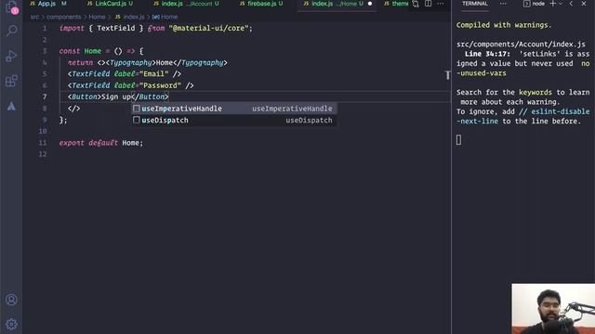The width and height of the screenshot is (595, 334).
Task: Click line number 7 in the gutter
Action: (x=45, y=96)
